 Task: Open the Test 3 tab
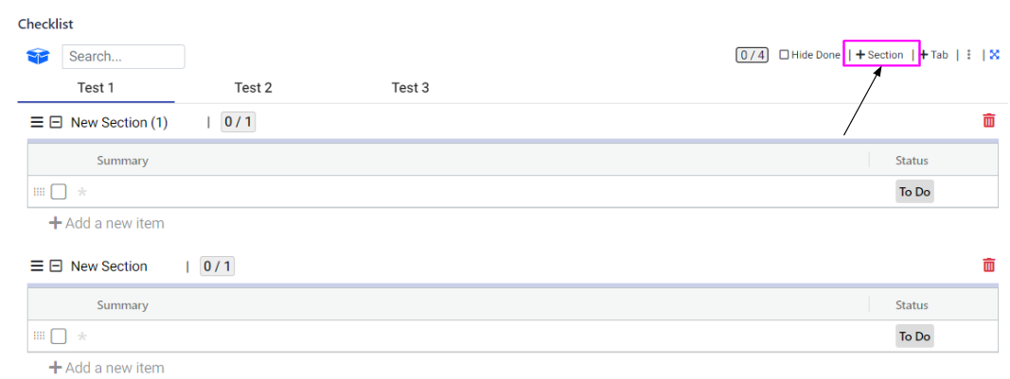coord(410,88)
